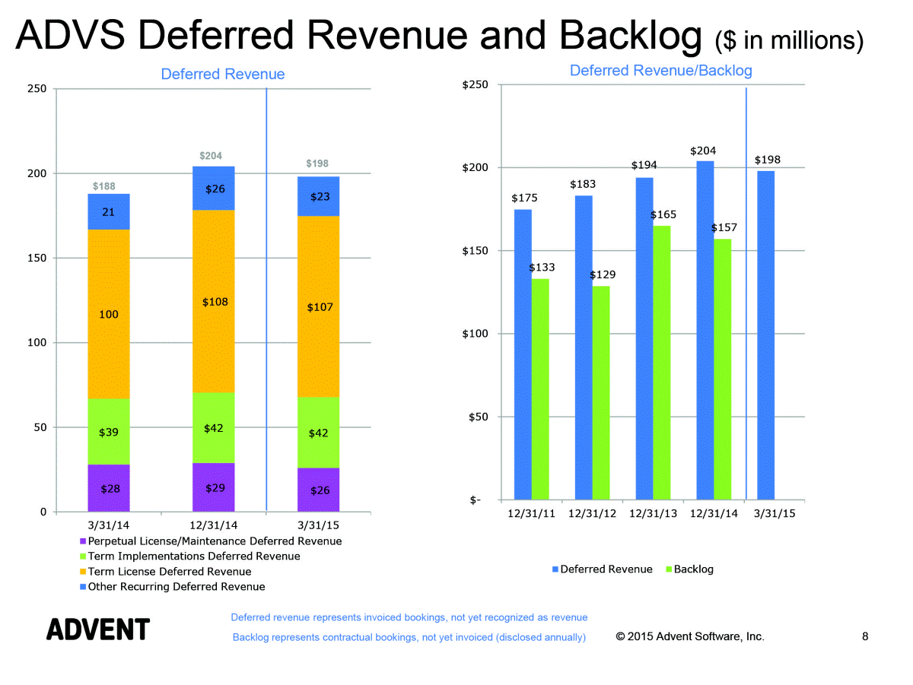Click the green Backlog legend marker
This screenshot has width=913, height=685.
point(669,569)
